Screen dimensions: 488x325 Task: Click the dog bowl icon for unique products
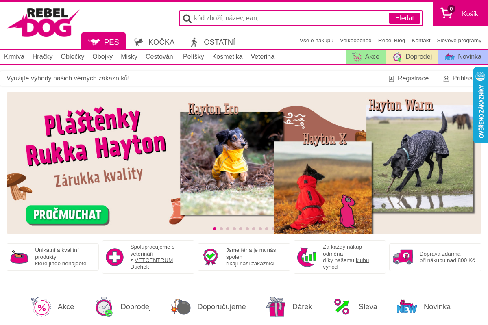(x=19, y=257)
